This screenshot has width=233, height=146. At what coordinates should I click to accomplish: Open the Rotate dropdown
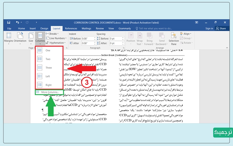point(186,43)
